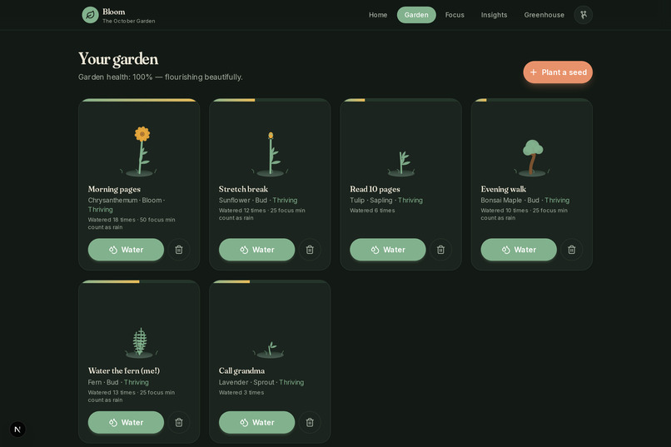This screenshot has height=447, width=671.
Task: Water the Read 10 pages plant
Action: (x=388, y=250)
